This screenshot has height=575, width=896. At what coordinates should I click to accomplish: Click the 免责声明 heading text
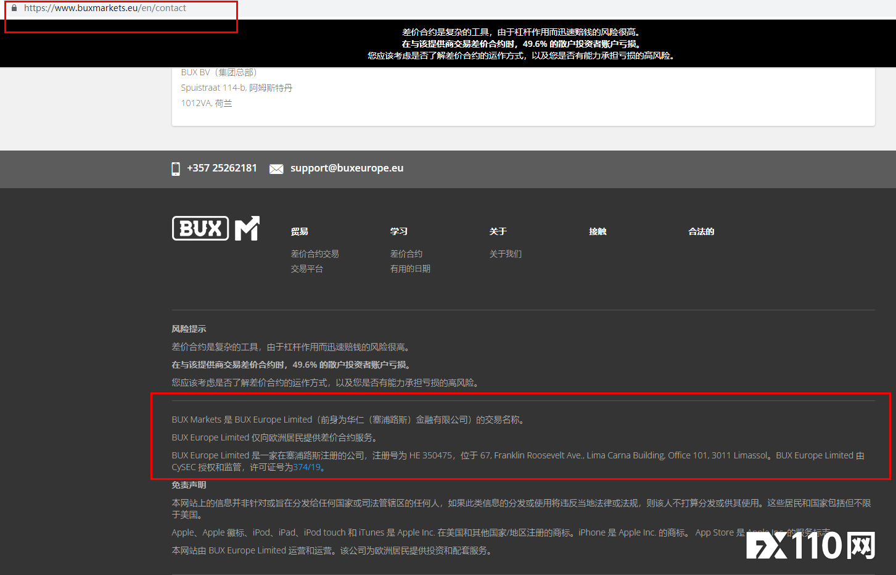(x=189, y=485)
